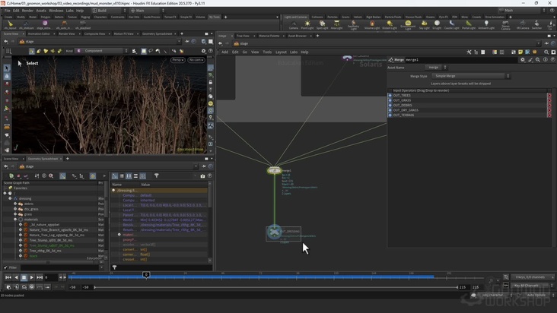
Task: Add a Caustic Light from the shelf
Action: (x=451, y=25)
